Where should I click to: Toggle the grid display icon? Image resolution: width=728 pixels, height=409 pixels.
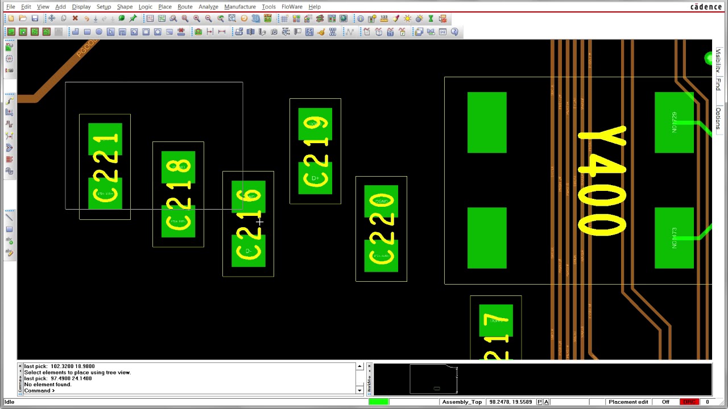(284, 19)
